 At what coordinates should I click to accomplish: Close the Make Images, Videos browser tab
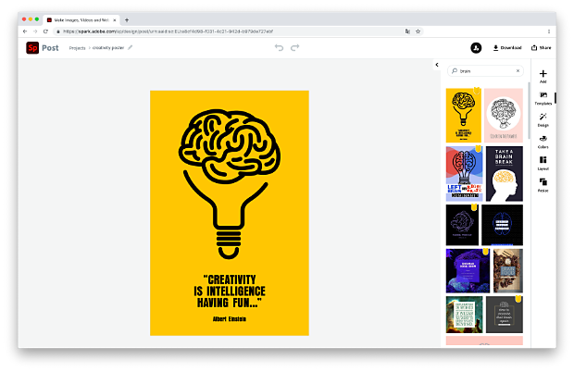[115, 20]
